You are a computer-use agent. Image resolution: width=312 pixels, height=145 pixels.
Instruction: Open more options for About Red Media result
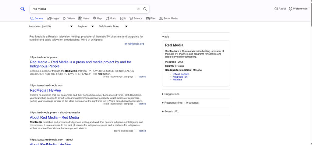136,131
